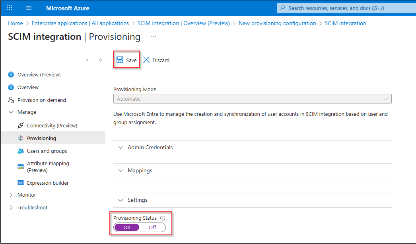
Task: Collapse the sidebar with double-chevron icon
Action: tap(101, 60)
